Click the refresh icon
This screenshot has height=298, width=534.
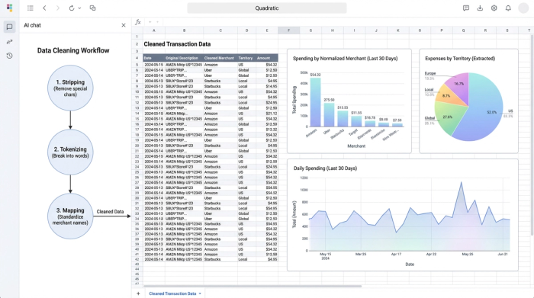tap(72, 8)
